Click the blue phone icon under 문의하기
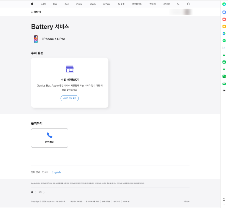 point(50,135)
